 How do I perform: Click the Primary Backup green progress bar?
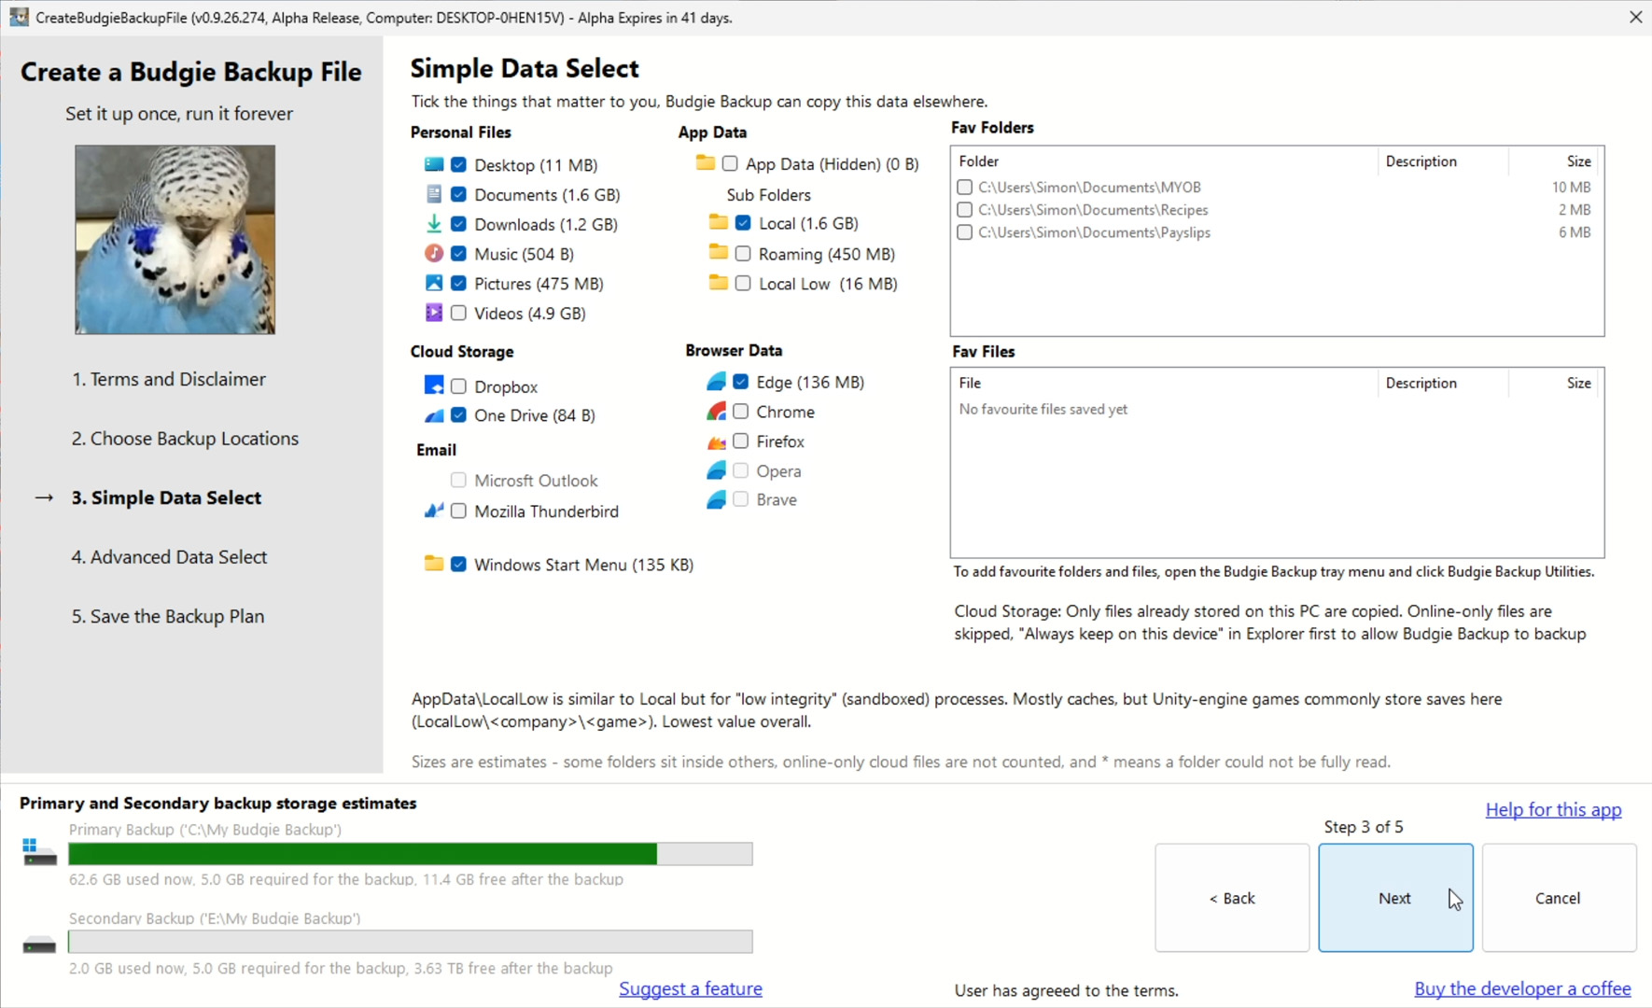pos(411,853)
